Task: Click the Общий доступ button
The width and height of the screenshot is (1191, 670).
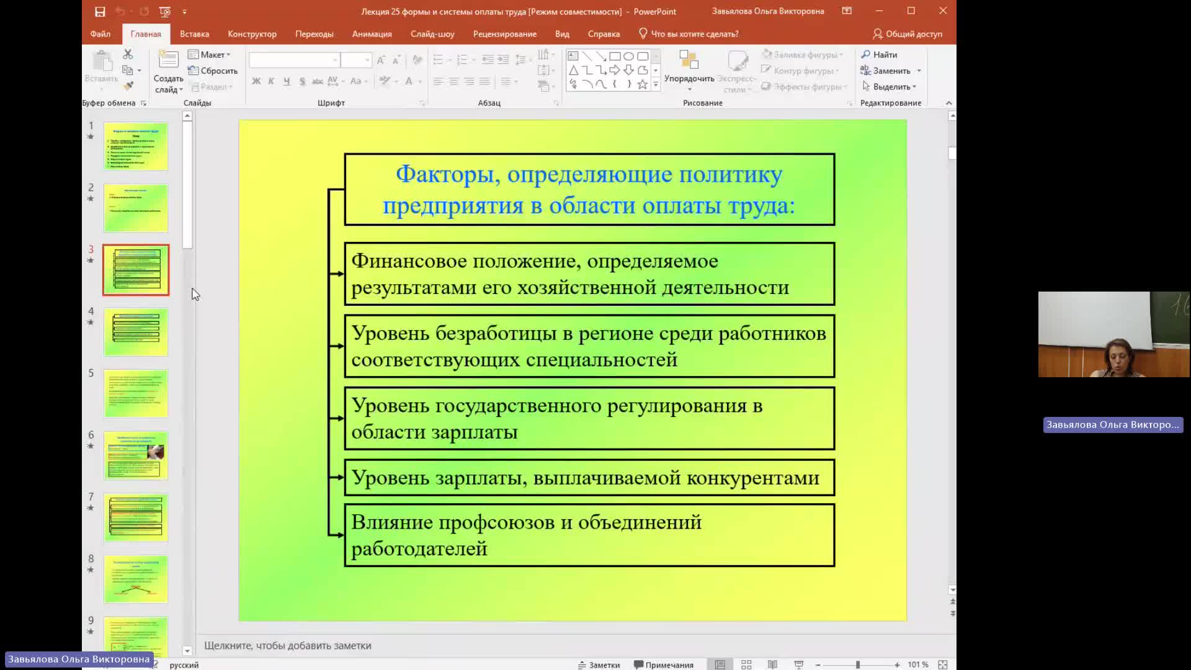Action: click(907, 34)
